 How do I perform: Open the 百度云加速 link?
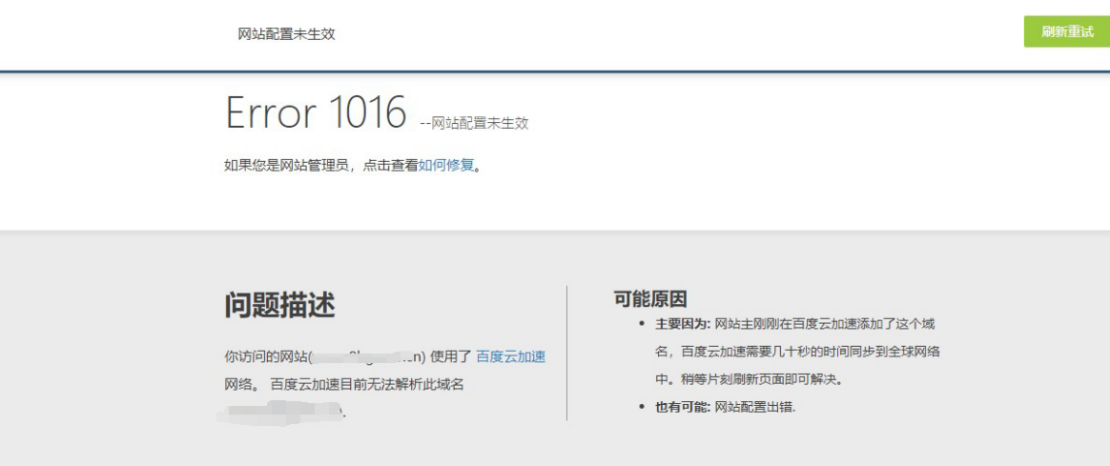click(x=510, y=356)
